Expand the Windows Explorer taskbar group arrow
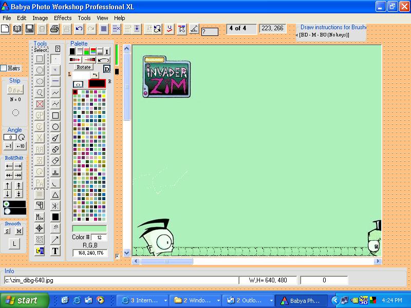The image size is (411, 308). (218, 300)
